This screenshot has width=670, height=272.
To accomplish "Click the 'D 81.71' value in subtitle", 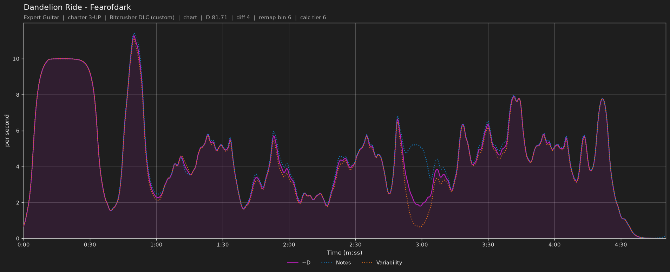I will (217, 17).
